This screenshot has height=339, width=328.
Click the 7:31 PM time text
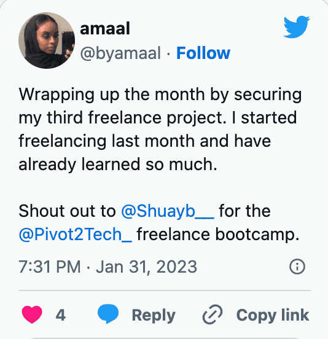(50, 267)
